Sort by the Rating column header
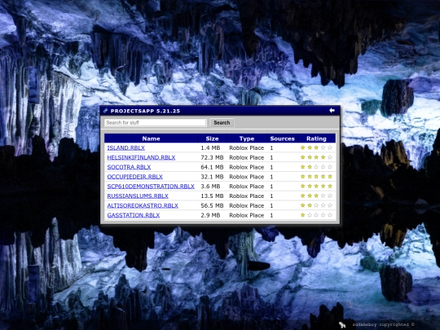Image resolution: width=440 pixels, height=330 pixels. click(x=316, y=139)
